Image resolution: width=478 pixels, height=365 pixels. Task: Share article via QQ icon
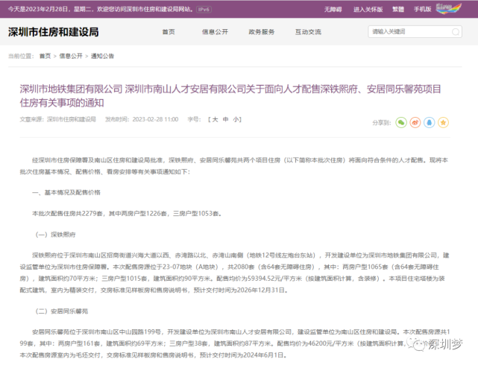(x=430, y=123)
